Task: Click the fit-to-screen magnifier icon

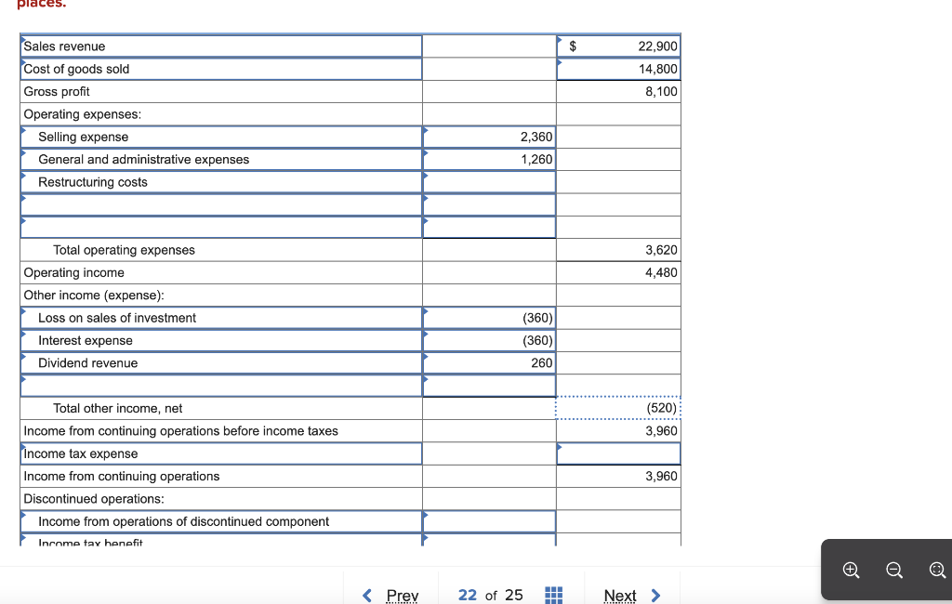Action: (x=936, y=570)
